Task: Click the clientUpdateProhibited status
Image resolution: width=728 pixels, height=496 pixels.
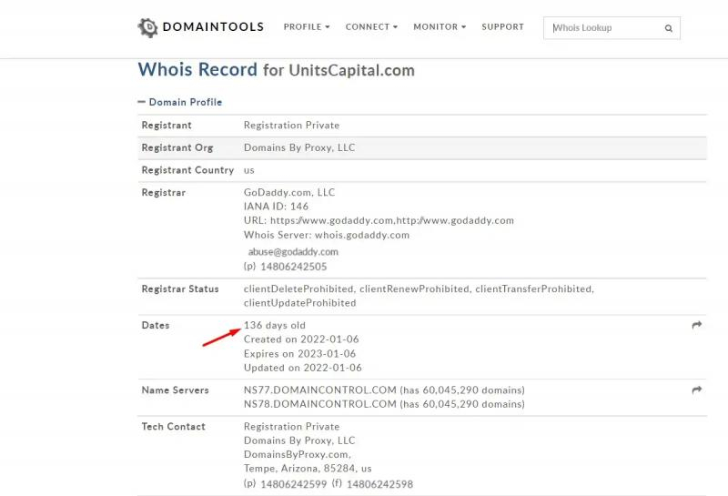Action: tap(300, 303)
